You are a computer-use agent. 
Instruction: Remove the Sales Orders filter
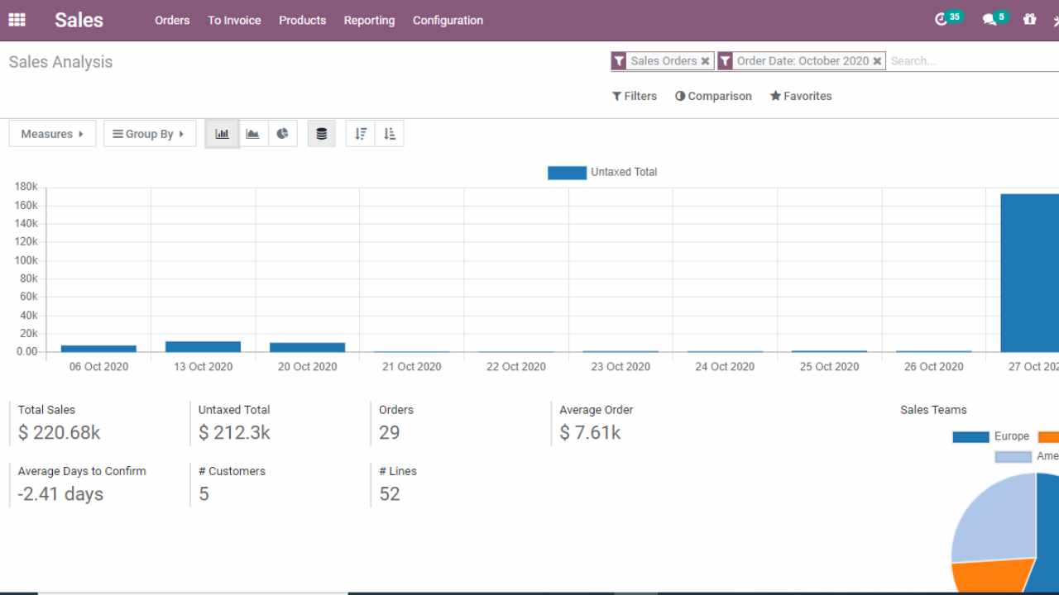[x=705, y=61]
